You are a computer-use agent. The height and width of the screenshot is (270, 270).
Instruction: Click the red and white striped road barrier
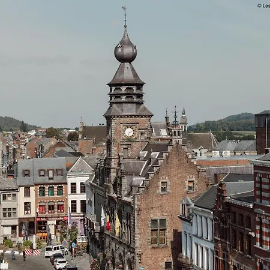[32, 253]
